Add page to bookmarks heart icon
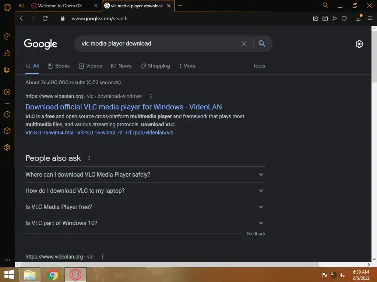 coord(344,18)
